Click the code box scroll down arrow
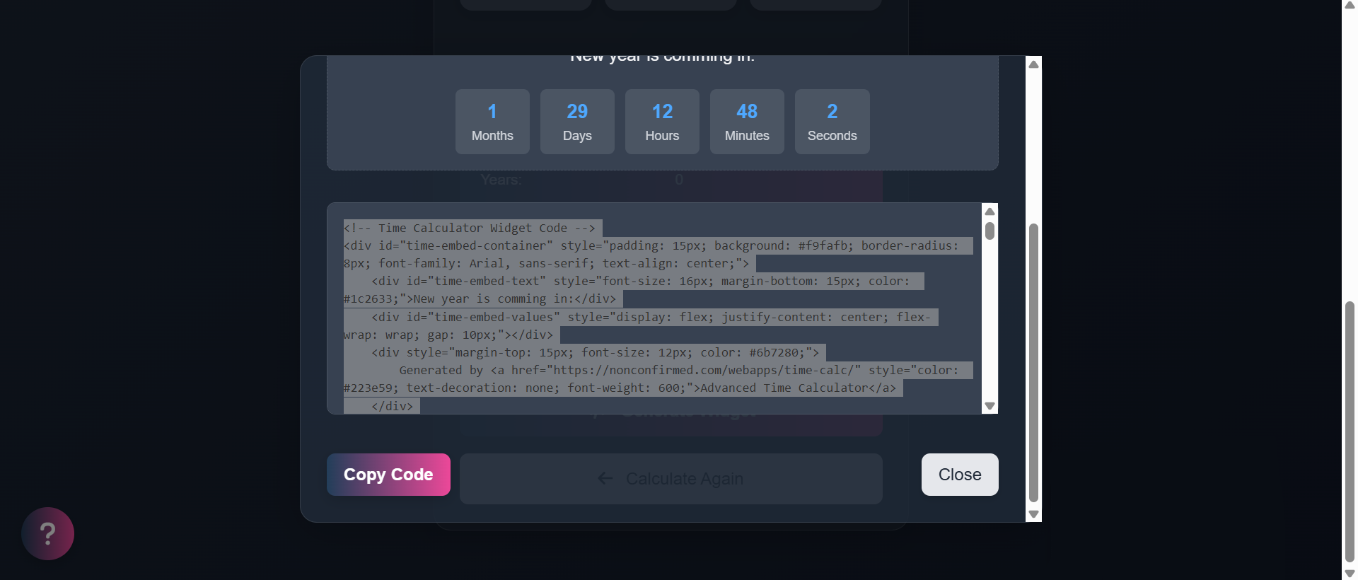The image size is (1358, 580). click(x=990, y=406)
